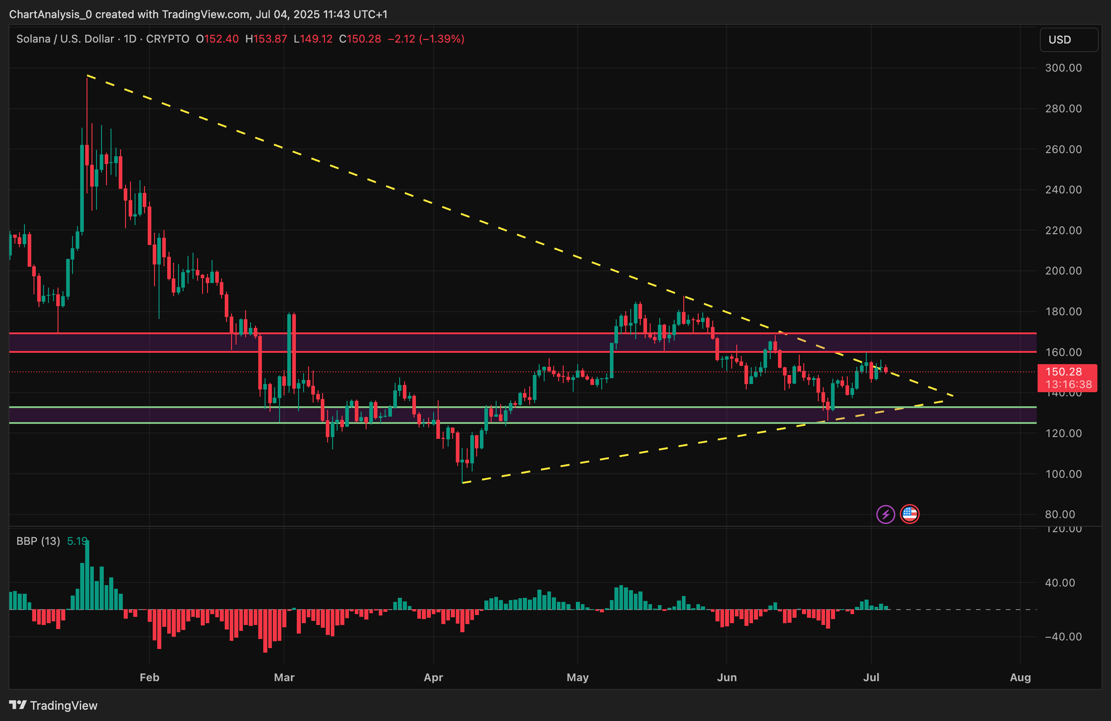1111x721 pixels.
Task: Click the 40.00 label on the BBP scale
Action: 1060,582
